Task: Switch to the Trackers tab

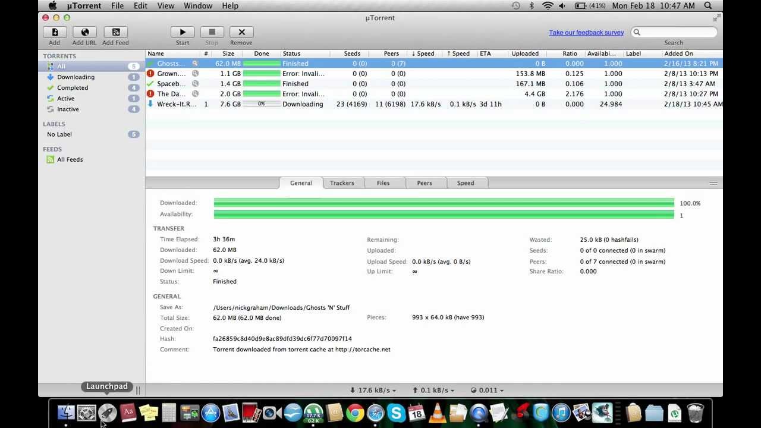Action: pos(342,183)
